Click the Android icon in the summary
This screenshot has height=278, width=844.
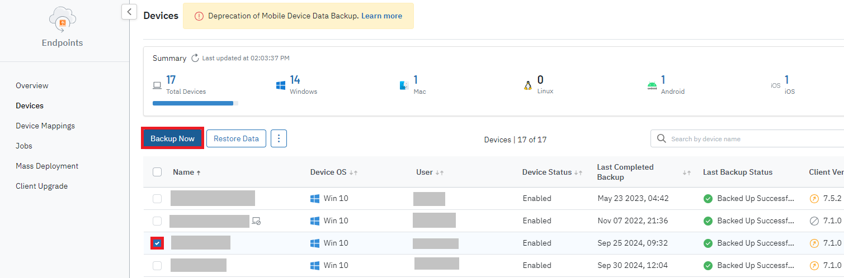tap(652, 86)
